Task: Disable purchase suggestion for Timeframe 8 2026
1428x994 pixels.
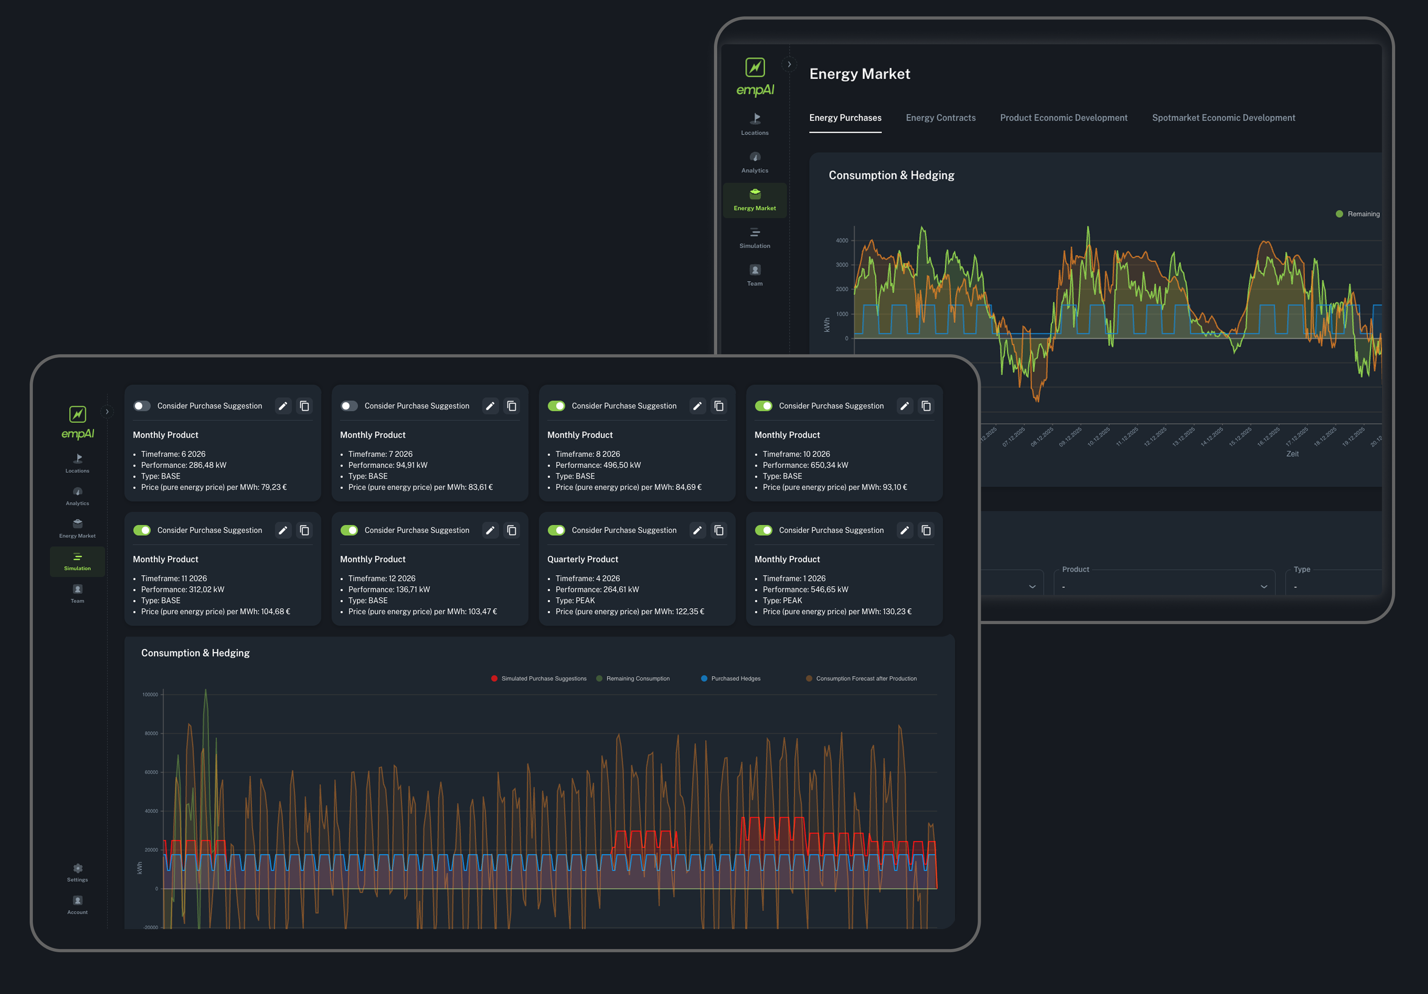Action: [x=556, y=406]
